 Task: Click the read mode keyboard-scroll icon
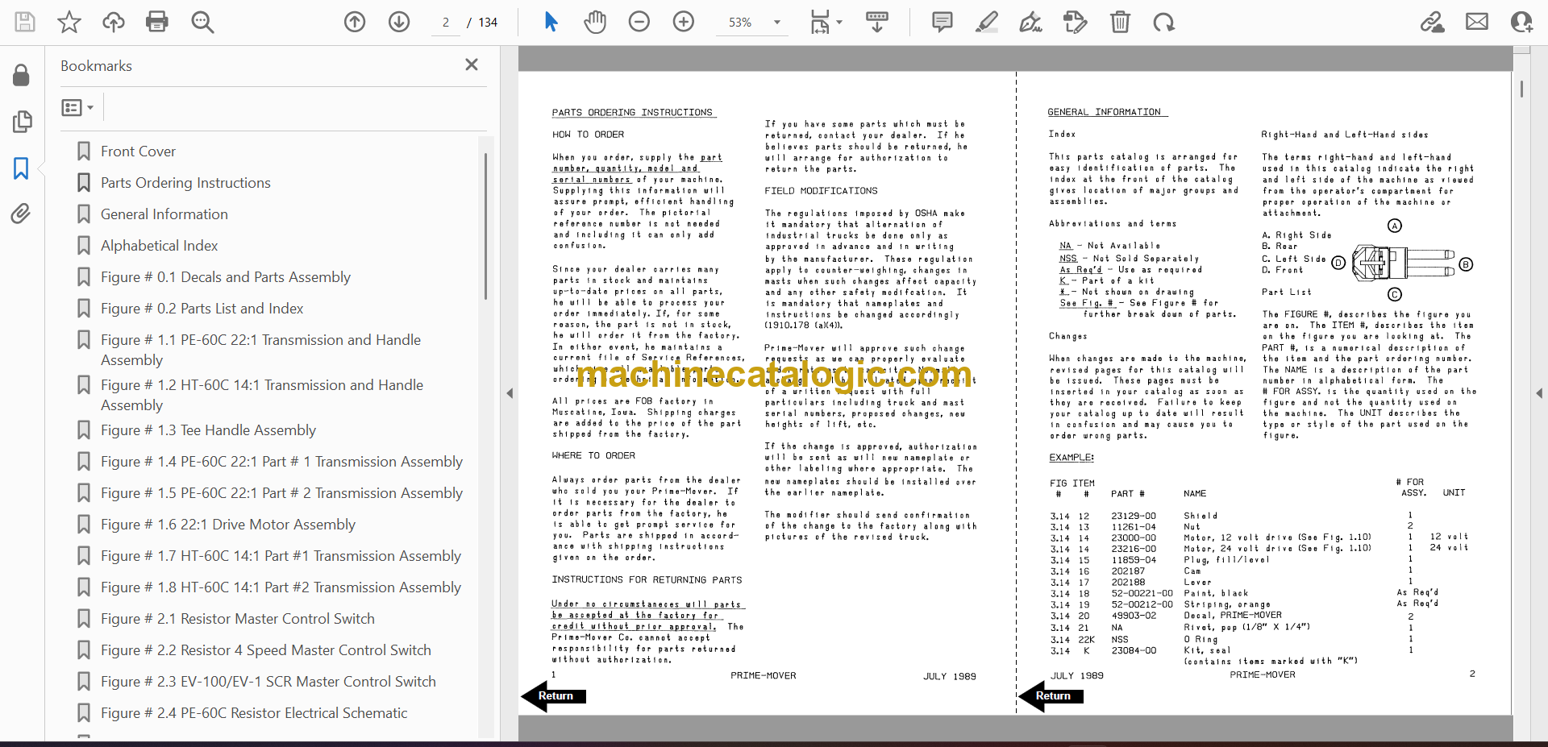pyautogui.click(x=877, y=22)
